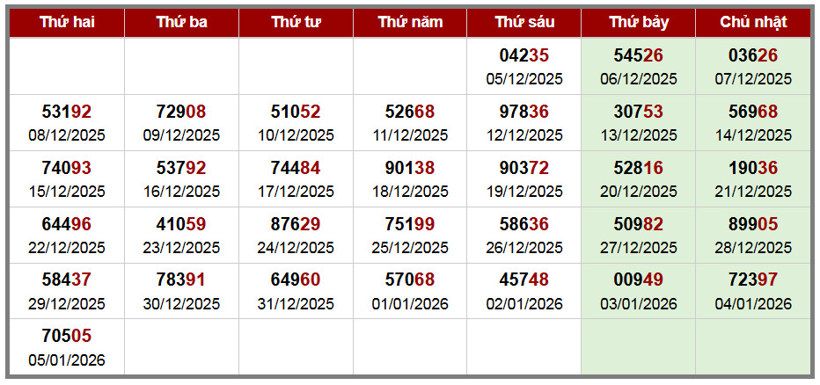This screenshot has width=820, height=385.
Task: Open result 04235 for 05/12/2025
Action: tap(523, 56)
